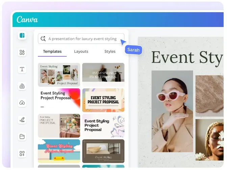The image size is (227, 170).
Task: Select the sand texture image on canvas
Action: (x=209, y=96)
